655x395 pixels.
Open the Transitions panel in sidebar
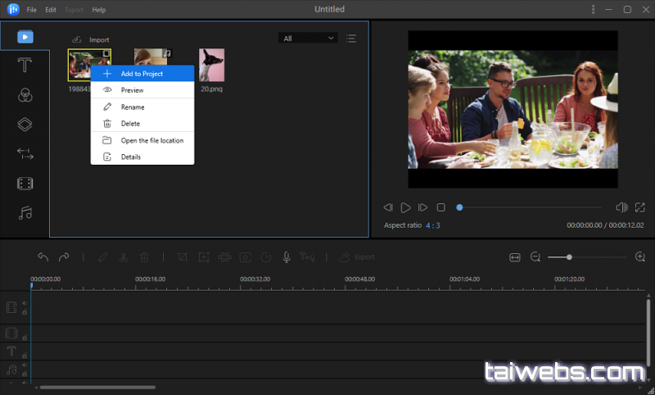coord(25,154)
